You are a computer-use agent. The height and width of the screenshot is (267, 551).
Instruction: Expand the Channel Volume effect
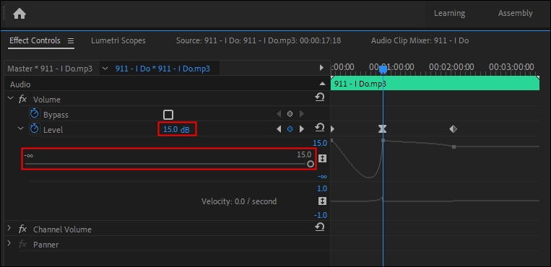(x=9, y=228)
